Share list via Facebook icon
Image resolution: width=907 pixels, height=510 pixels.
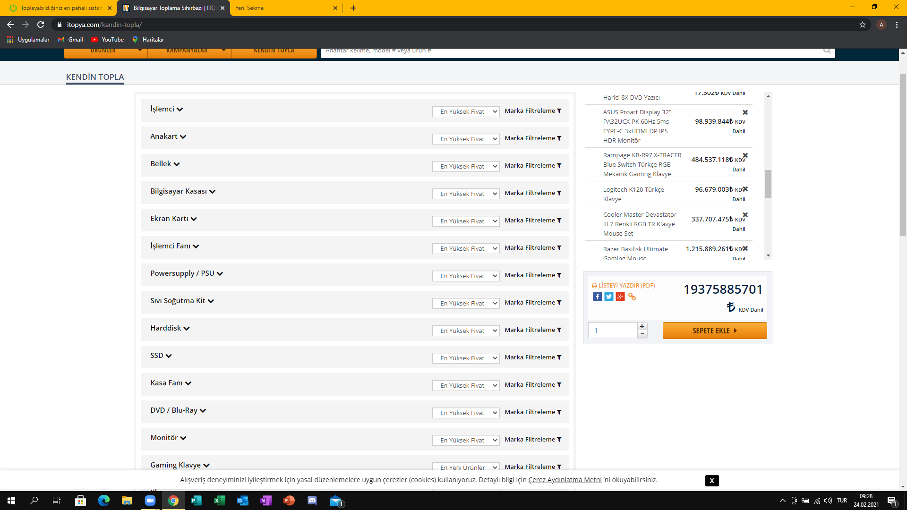(x=597, y=297)
